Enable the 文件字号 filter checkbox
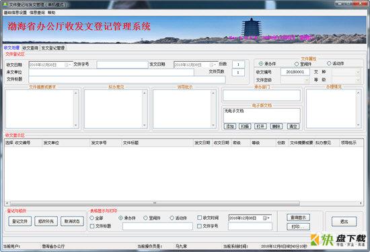The width and height of the screenshot is (370, 252). 199,226
